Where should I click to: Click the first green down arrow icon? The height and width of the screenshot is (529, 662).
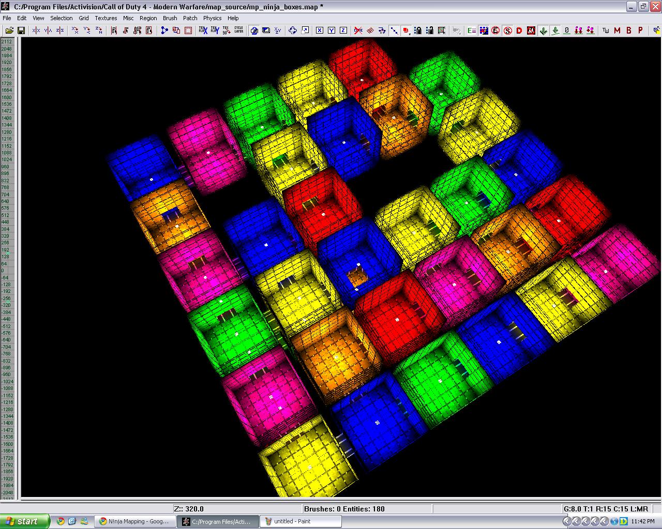(543, 30)
